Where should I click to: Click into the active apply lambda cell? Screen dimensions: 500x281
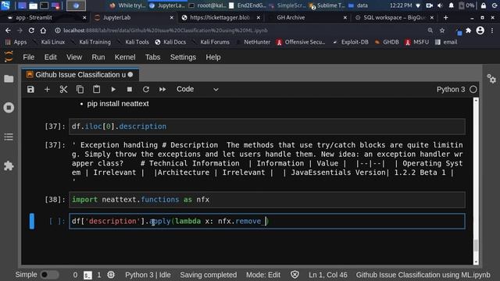point(267,221)
